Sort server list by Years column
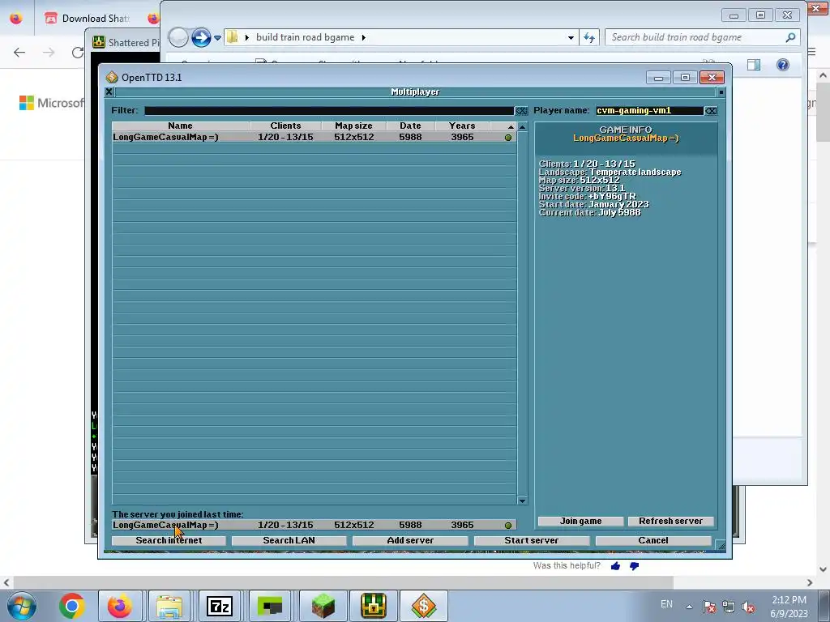This screenshot has width=830, height=622. click(462, 126)
